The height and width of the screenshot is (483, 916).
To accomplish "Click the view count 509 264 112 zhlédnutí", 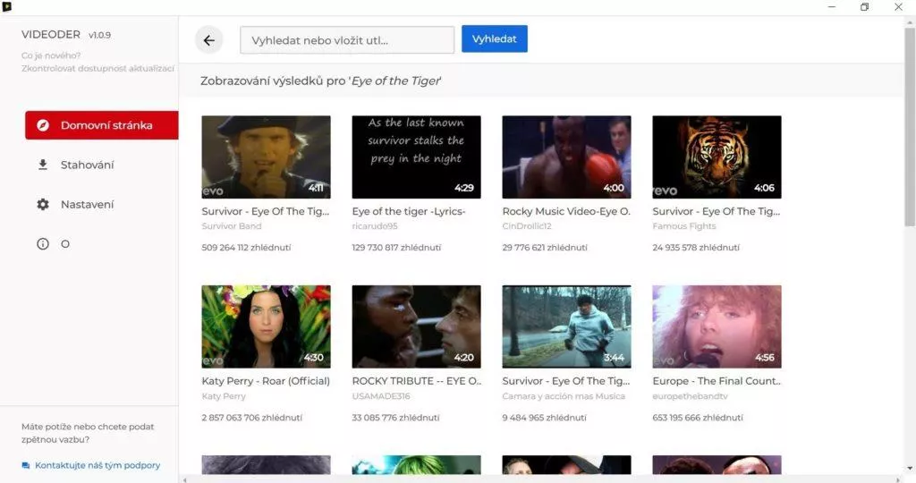I will pyautogui.click(x=246, y=248).
